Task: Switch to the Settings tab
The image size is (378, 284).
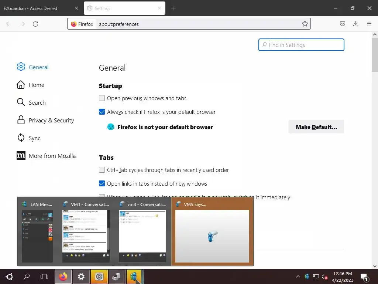Action: 124,8
